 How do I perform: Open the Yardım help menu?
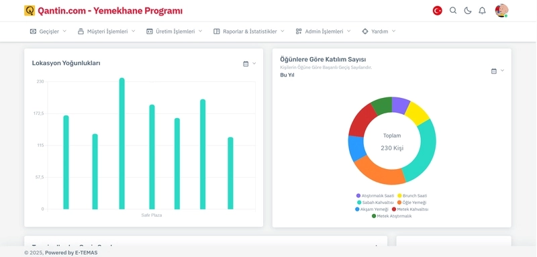click(x=379, y=32)
